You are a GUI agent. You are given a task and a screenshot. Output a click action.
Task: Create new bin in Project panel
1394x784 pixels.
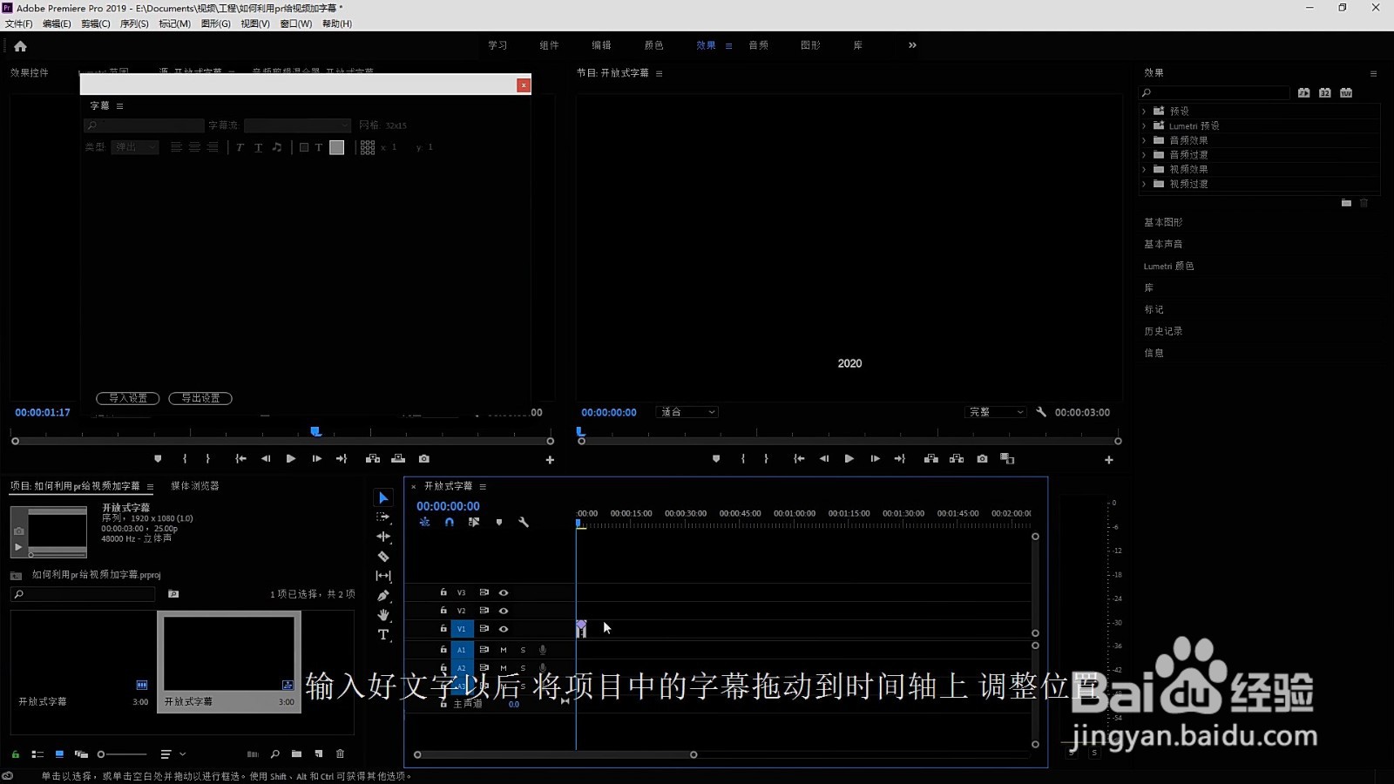(296, 754)
